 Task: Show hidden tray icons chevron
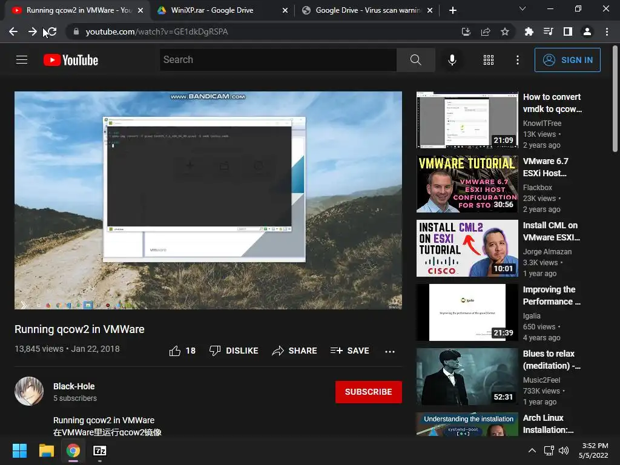coord(532,450)
